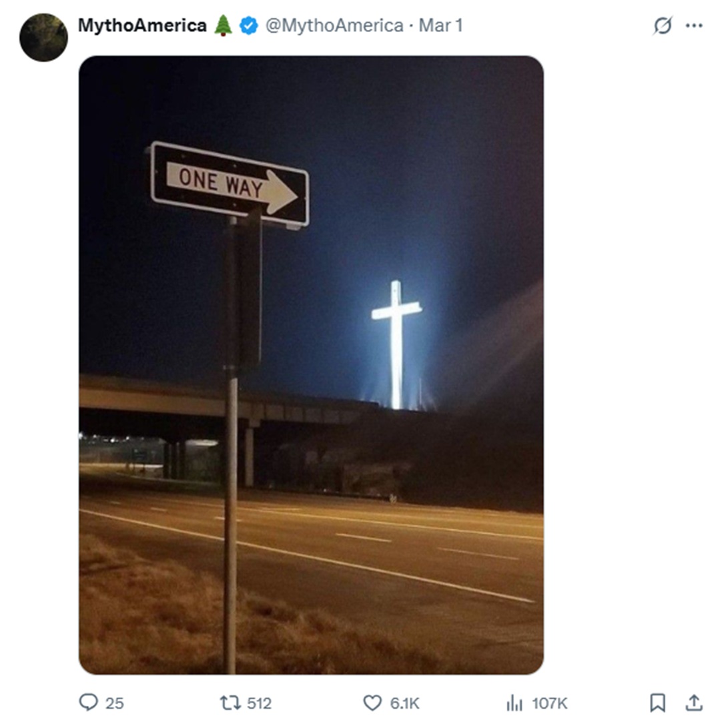The width and height of the screenshot is (720, 726).
Task: Open the MythoAmerica profile avatar
Action: [43, 37]
